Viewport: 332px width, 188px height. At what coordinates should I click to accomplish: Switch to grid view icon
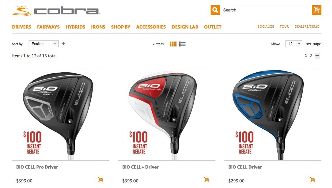pyautogui.click(x=173, y=44)
